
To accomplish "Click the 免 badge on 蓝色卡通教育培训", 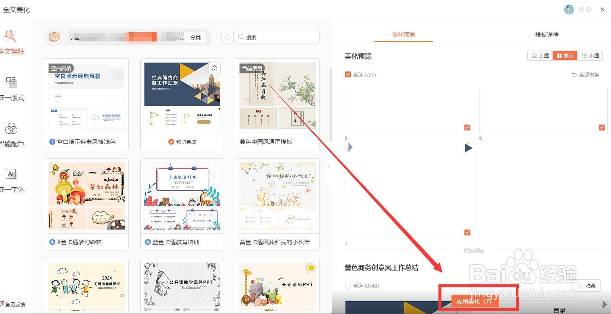I will (x=148, y=242).
